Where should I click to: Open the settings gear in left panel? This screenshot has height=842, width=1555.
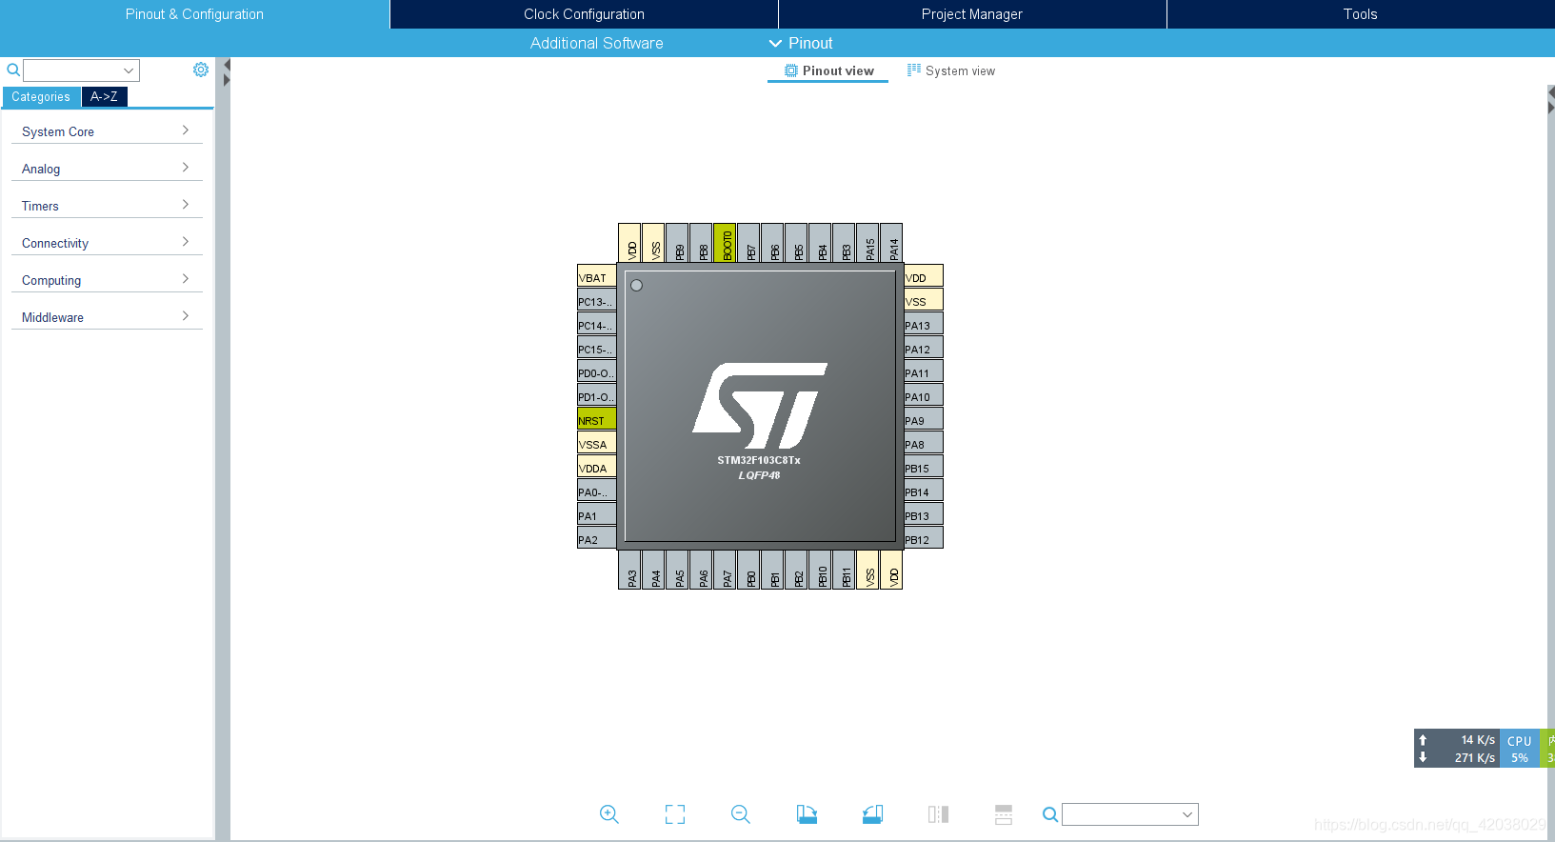pyautogui.click(x=201, y=70)
